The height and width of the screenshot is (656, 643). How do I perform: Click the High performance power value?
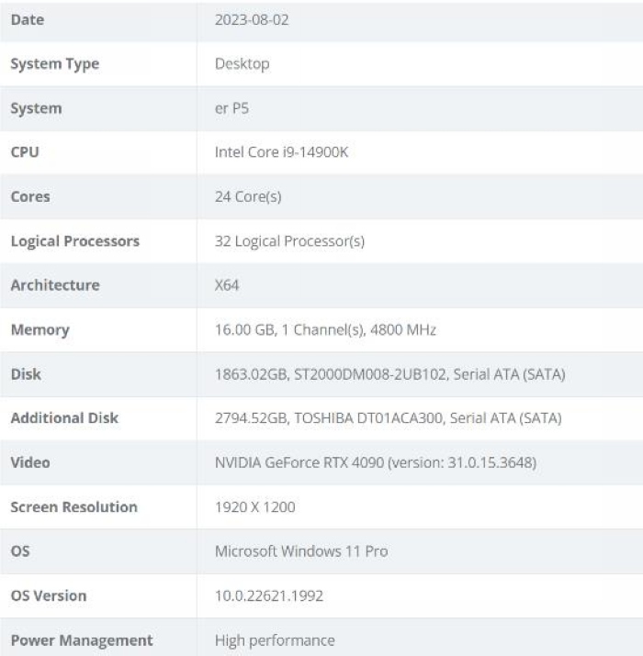click(275, 640)
